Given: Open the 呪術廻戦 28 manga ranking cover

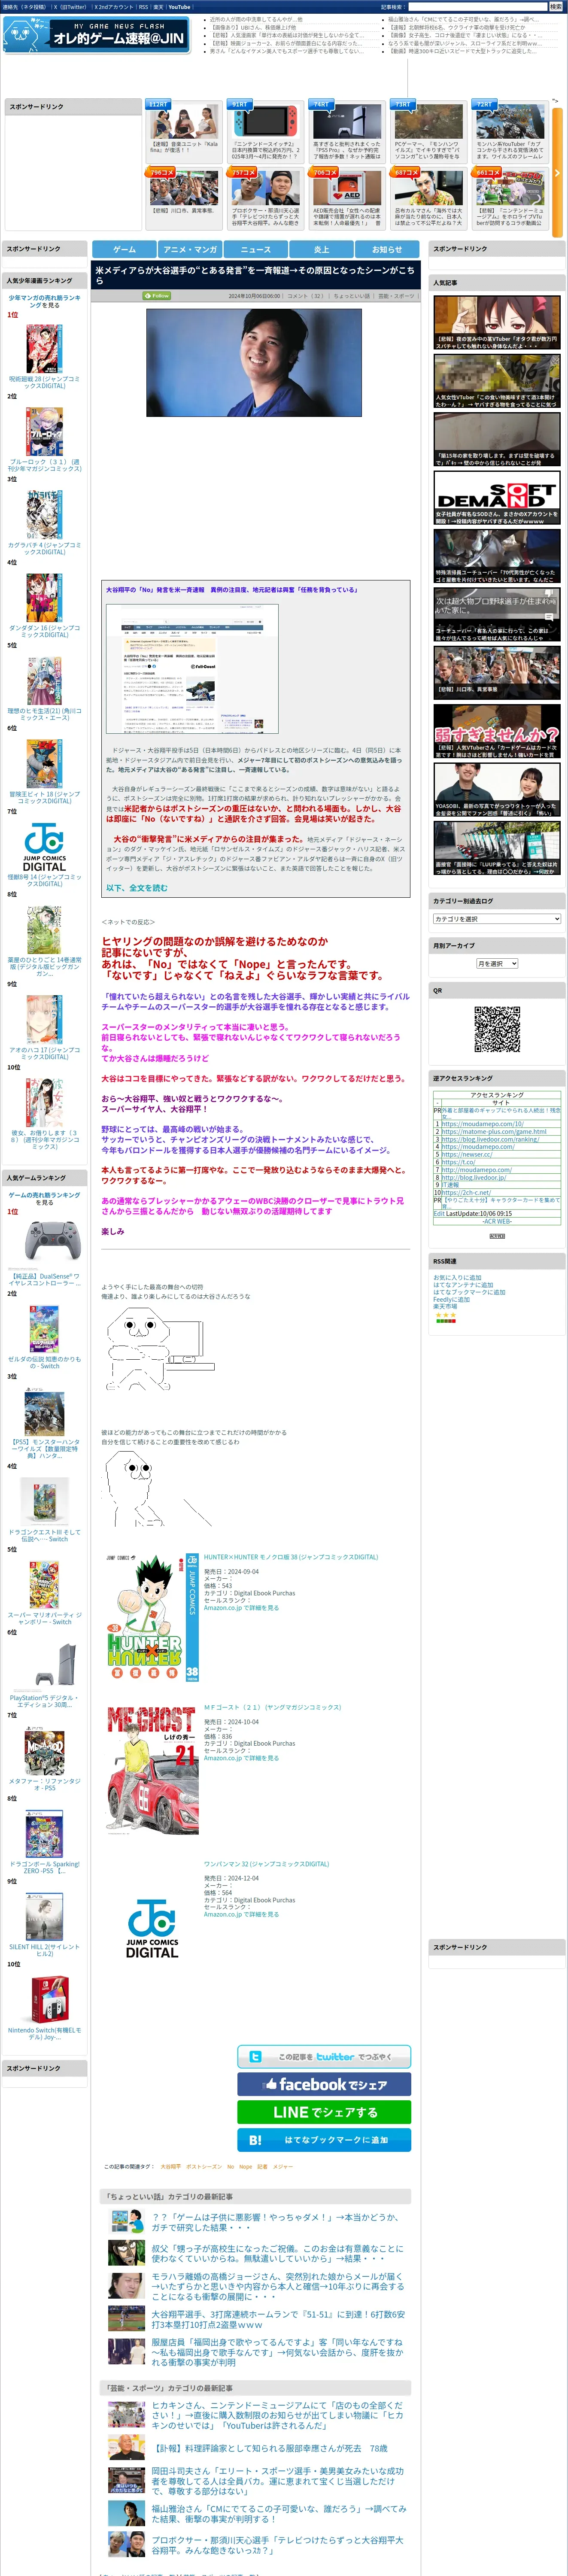Looking at the screenshot, I should (44, 348).
